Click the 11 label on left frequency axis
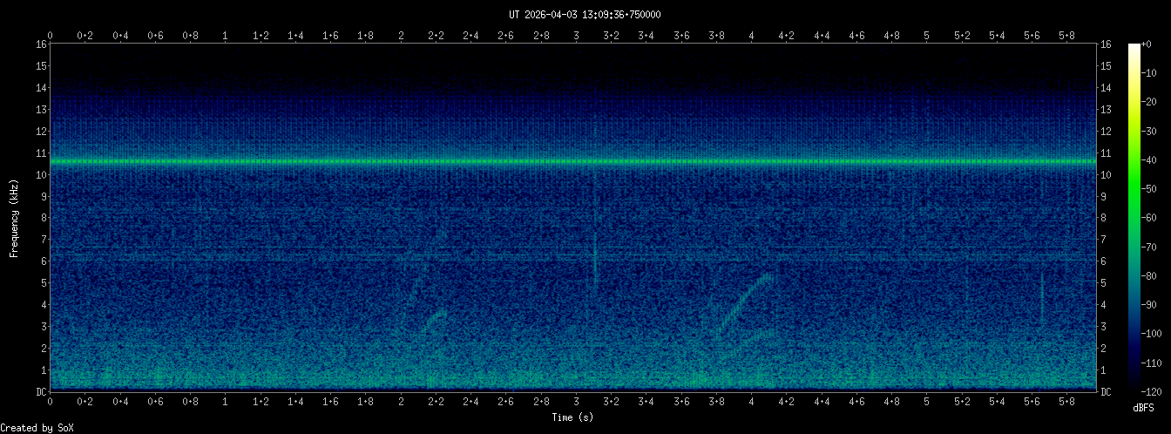1171x434 pixels. [x=40, y=153]
